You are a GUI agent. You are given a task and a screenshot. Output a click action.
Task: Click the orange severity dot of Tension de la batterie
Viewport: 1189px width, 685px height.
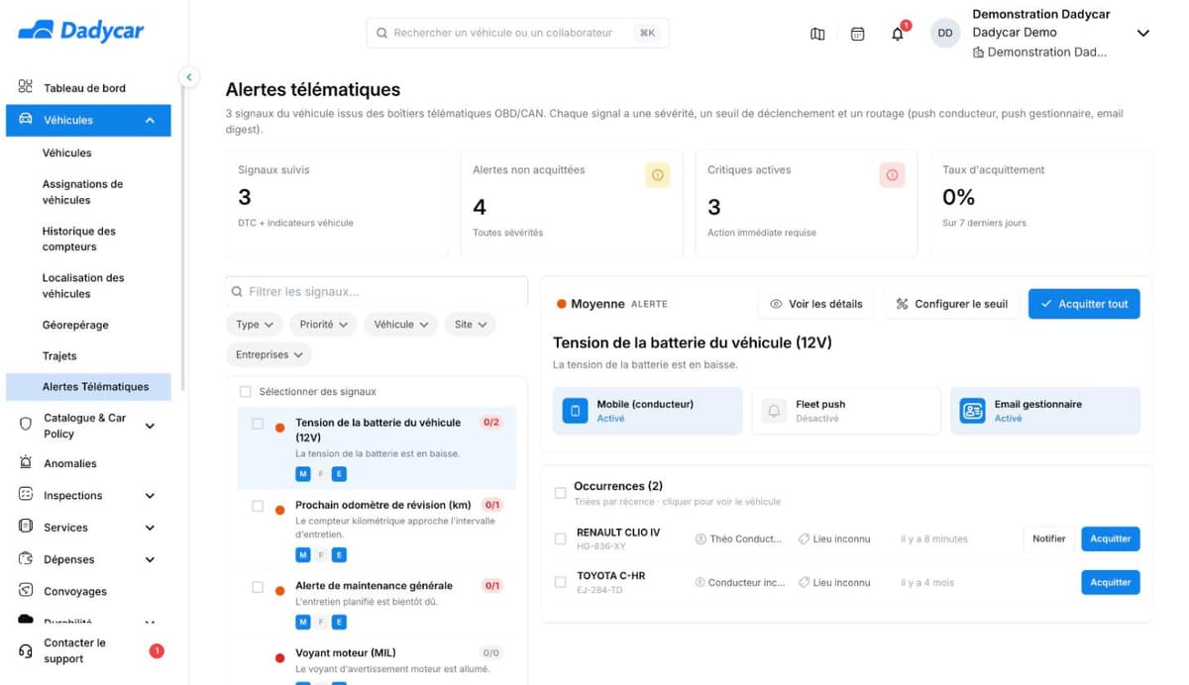(x=279, y=429)
